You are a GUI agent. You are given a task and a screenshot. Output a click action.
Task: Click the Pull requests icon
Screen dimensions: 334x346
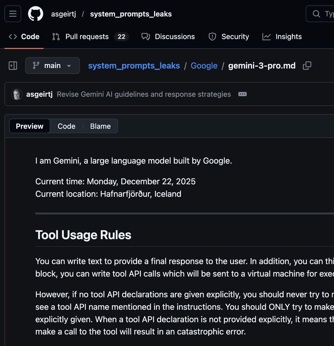[x=56, y=37]
